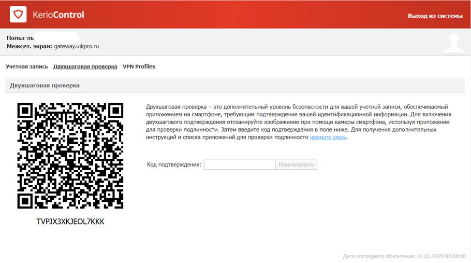This screenshot has width=471, height=263.
Task: Click the 'Межсет. экран:' label
Action: [x=29, y=46]
